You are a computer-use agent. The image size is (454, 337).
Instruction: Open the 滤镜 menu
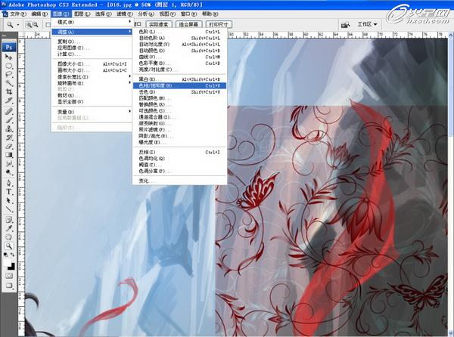[125, 14]
